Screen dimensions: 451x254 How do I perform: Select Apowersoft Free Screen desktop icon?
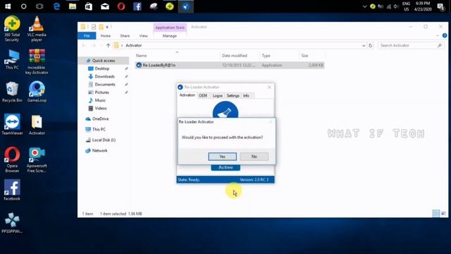click(x=37, y=160)
